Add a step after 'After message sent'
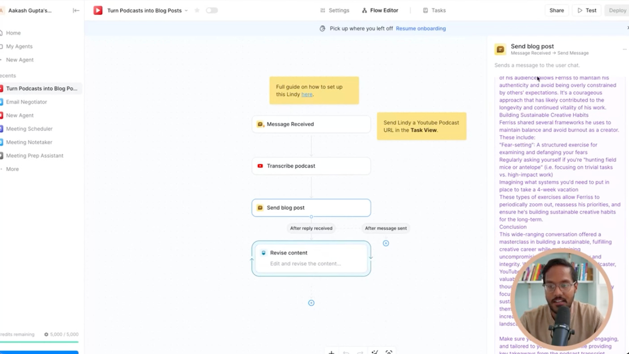629x354 pixels. 386,243
